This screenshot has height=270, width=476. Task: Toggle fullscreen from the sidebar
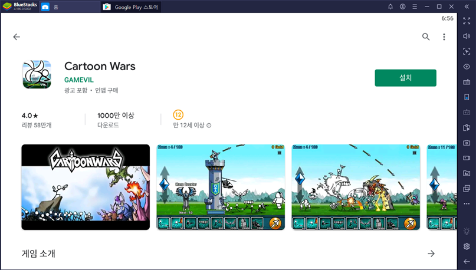pyautogui.click(x=467, y=21)
